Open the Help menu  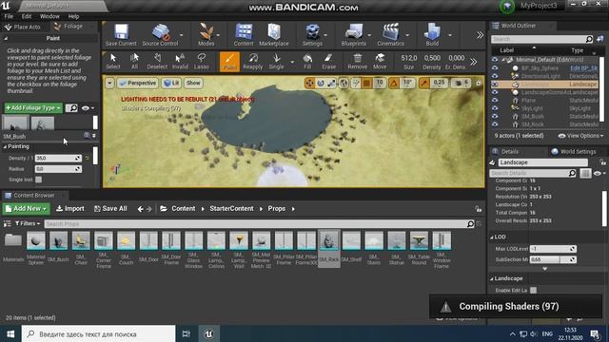click(x=73, y=16)
